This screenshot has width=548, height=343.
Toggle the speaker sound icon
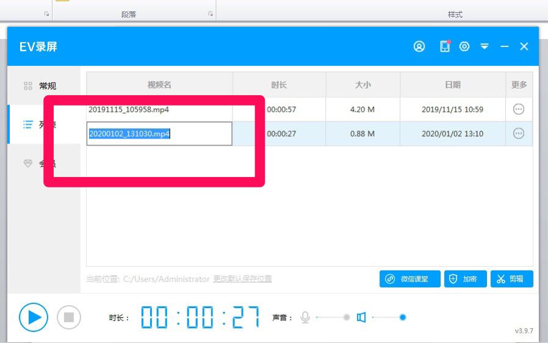tap(361, 317)
